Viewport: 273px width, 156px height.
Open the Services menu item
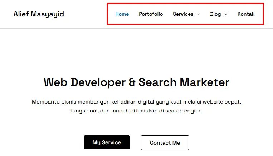click(183, 14)
